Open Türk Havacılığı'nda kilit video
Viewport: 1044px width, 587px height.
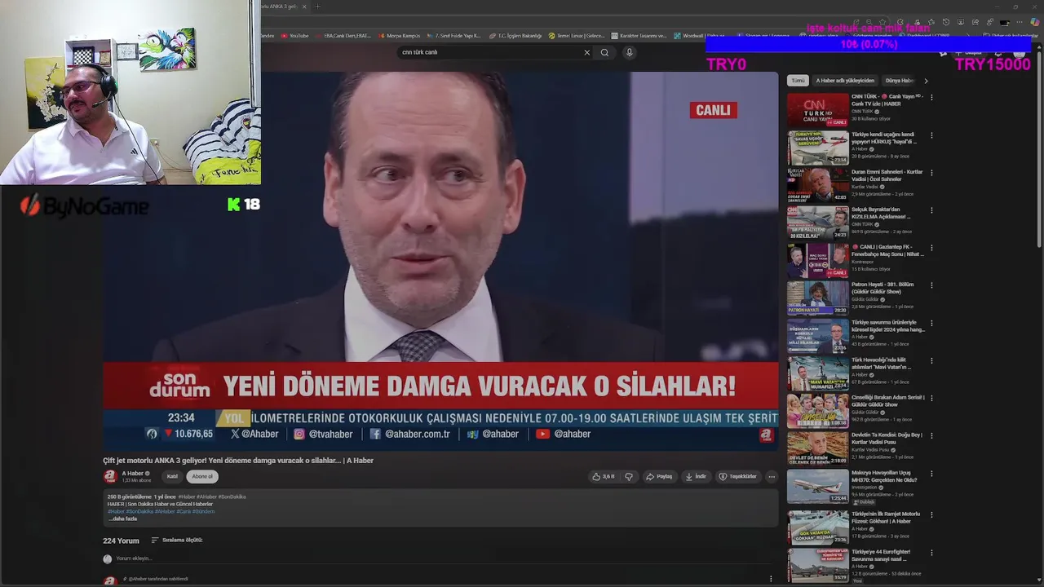(x=882, y=364)
